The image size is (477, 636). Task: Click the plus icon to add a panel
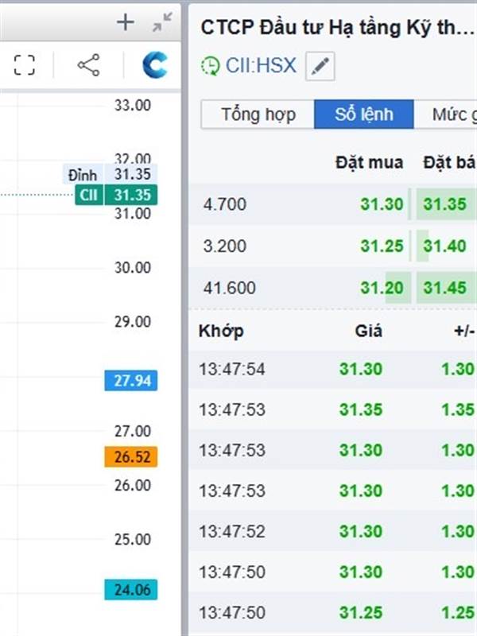coord(126,23)
